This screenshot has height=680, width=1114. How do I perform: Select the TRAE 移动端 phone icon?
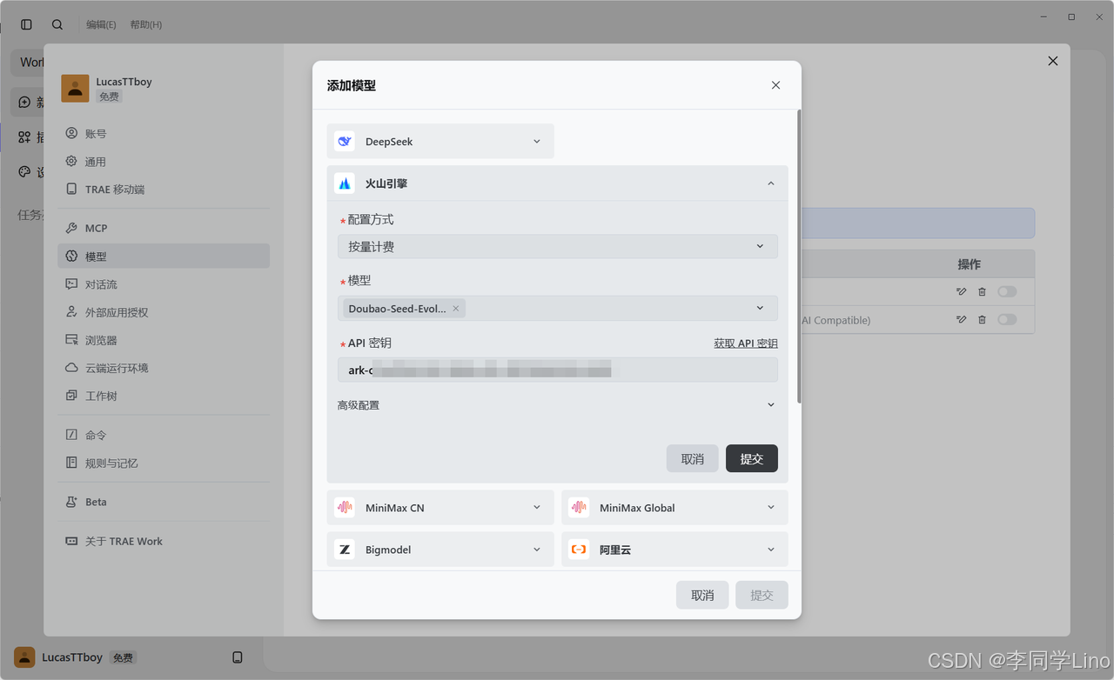[71, 190]
